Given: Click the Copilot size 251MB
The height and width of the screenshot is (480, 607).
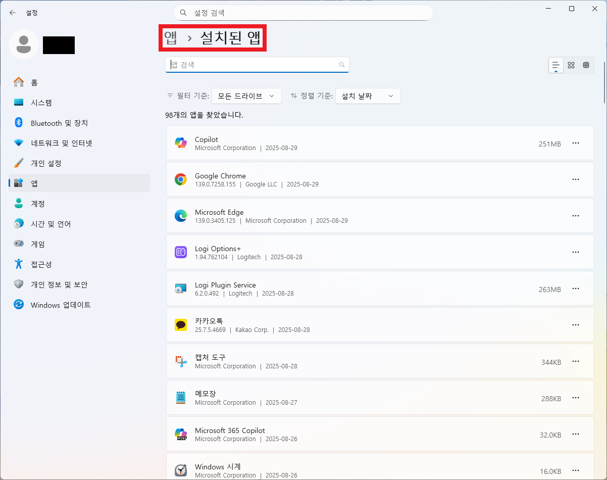Looking at the screenshot, I should (550, 144).
